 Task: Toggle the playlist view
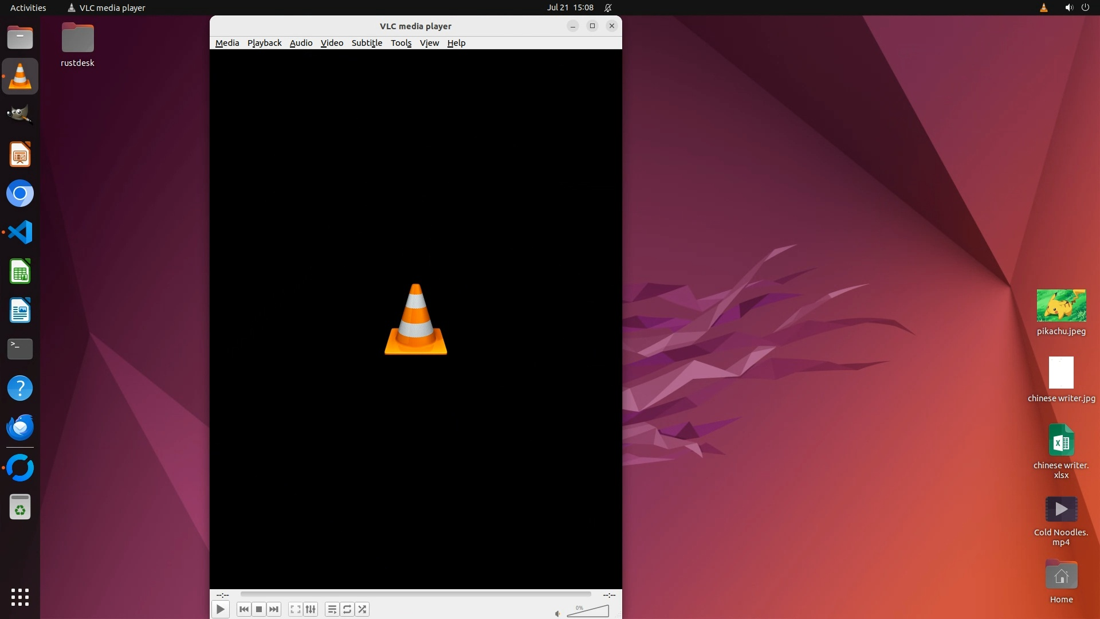point(332,609)
